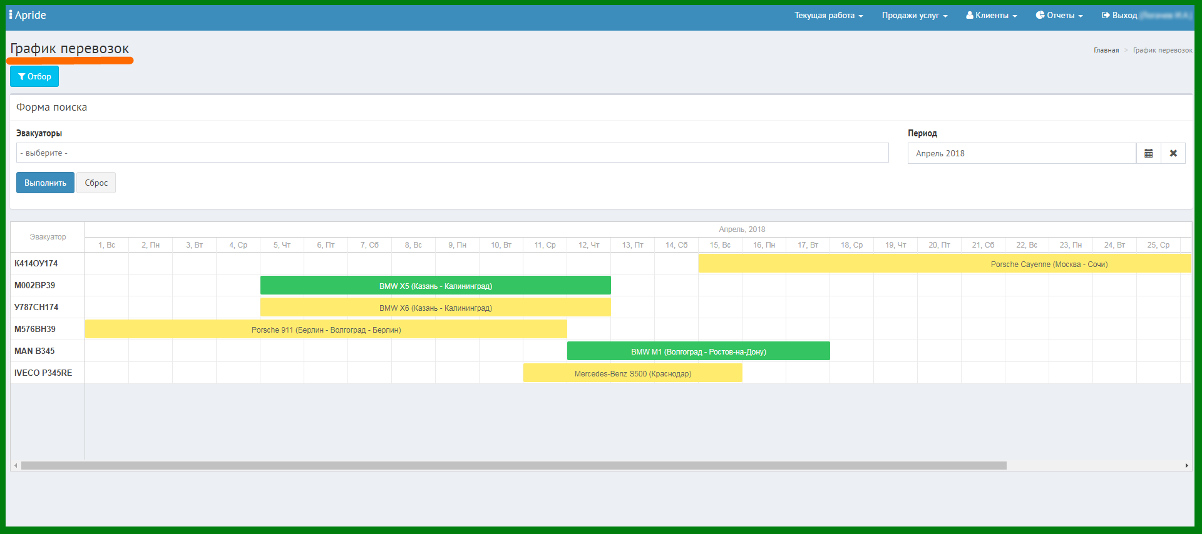Expand the Продажи услуг menu

pyautogui.click(x=914, y=15)
